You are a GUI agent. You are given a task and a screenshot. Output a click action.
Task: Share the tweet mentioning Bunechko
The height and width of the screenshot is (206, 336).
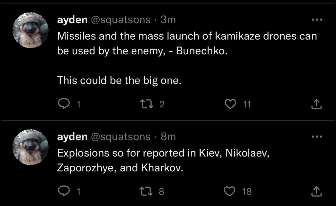pos(316,104)
